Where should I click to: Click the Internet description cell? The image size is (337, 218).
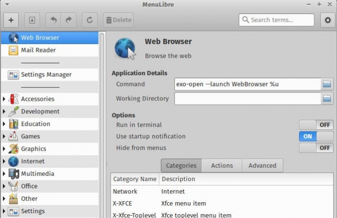pyautogui.click(x=173, y=192)
